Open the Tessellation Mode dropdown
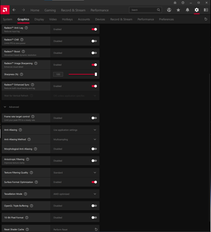The width and height of the screenshot is (211, 232). (x=75, y=194)
